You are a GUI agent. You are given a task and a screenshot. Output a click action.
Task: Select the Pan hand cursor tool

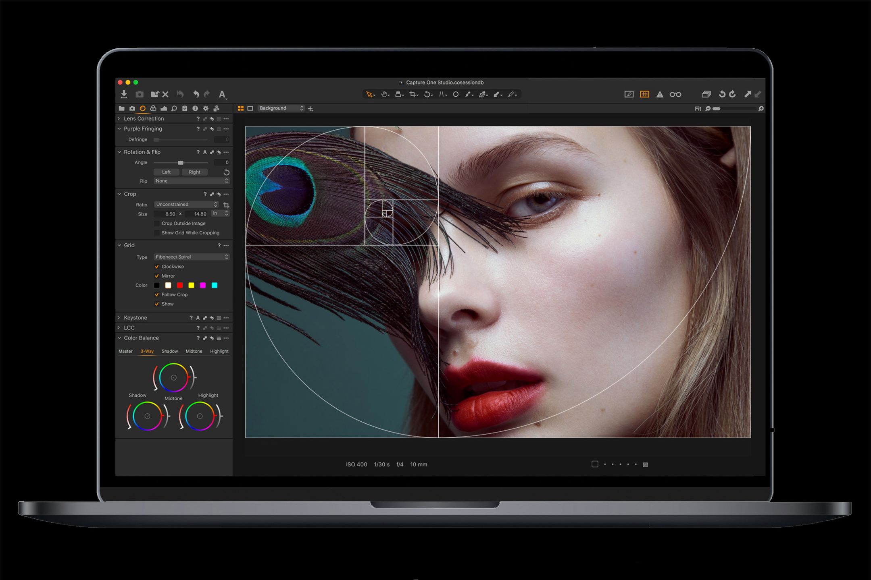(385, 94)
